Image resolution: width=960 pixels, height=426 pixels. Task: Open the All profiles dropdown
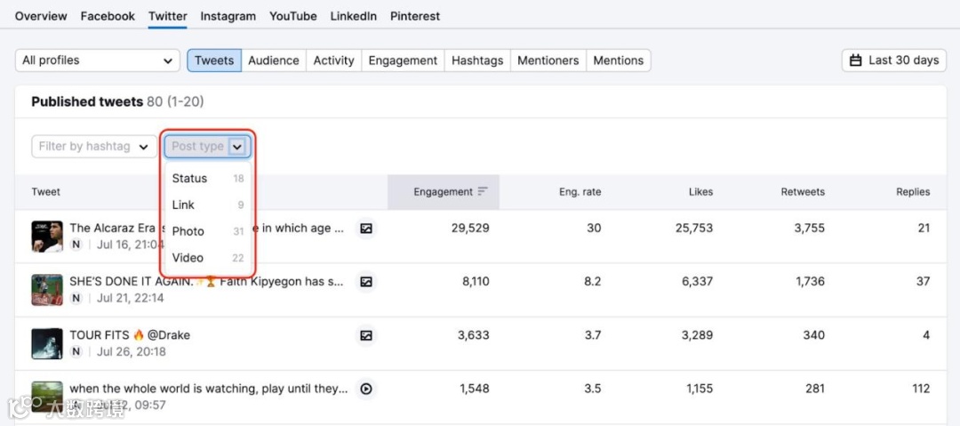click(x=97, y=60)
